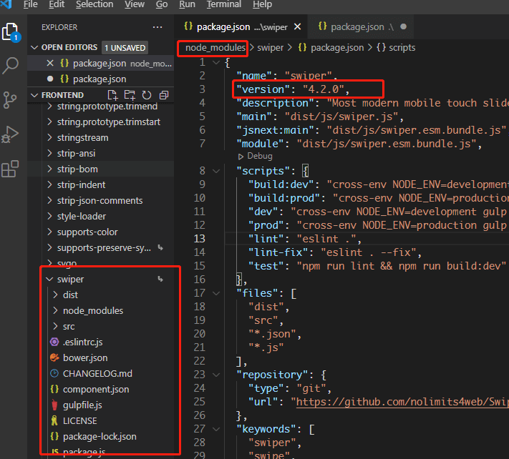Create a new file in FRONTEND

(112, 95)
